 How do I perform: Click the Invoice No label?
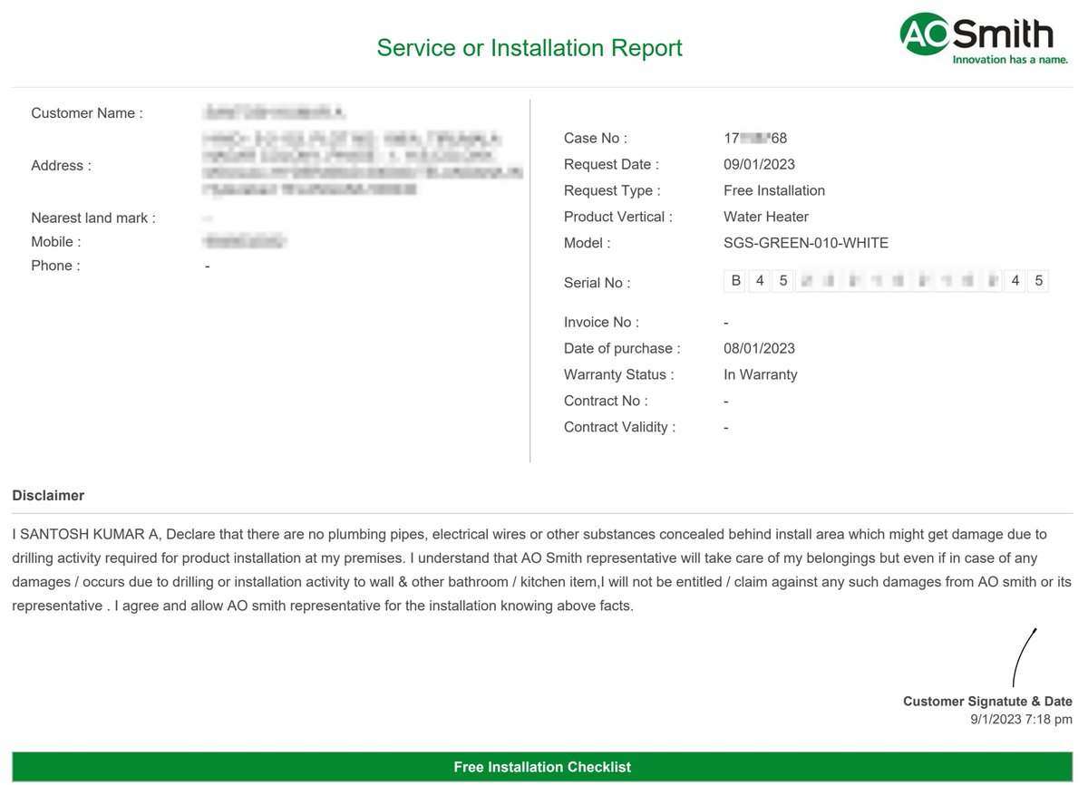601,323
